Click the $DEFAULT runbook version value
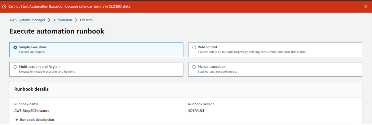 [x=196, y=111]
